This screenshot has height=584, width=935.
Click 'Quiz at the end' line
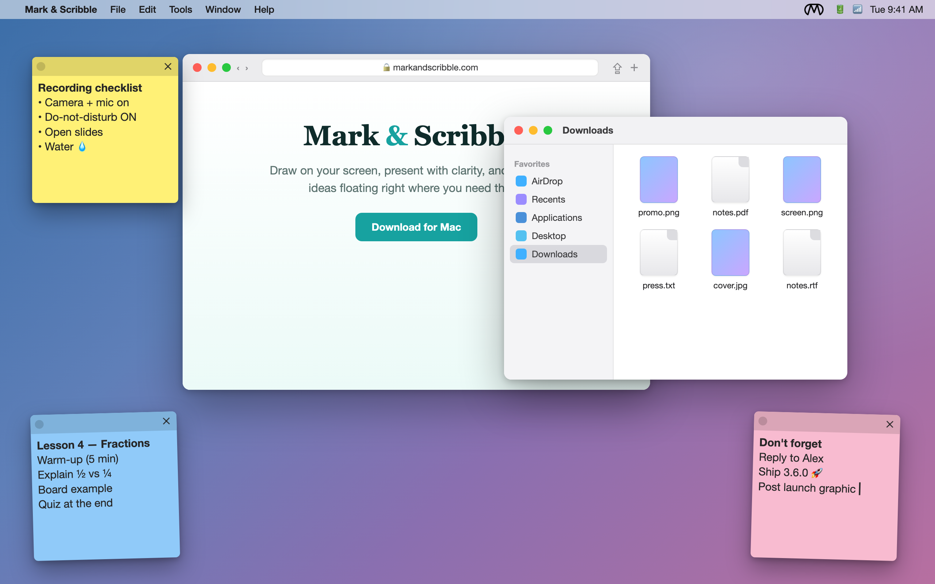click(x=76, y=504)
